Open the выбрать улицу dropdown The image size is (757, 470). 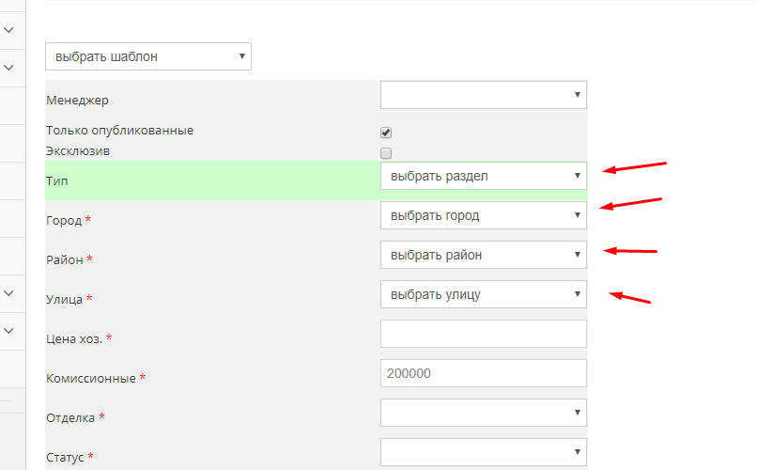coord(484,294)
